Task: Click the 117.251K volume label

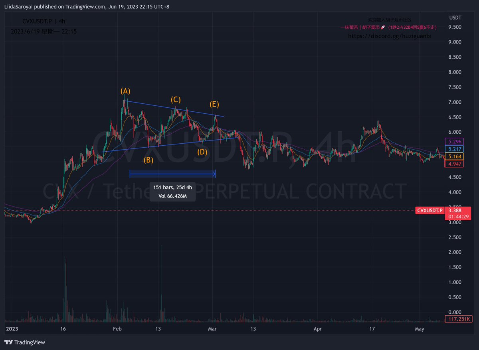Action: [x=459, y=319]
